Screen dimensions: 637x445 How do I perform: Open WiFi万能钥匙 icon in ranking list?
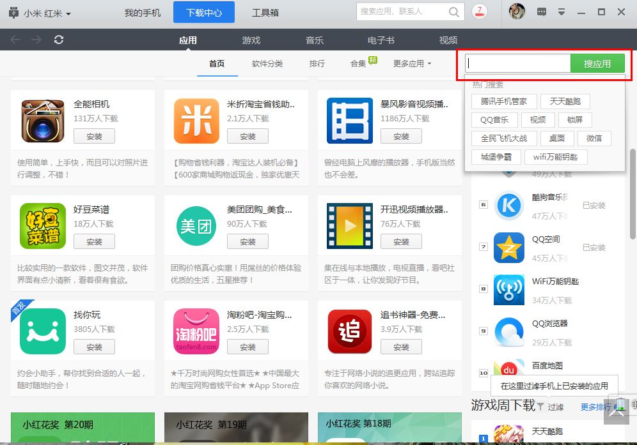[509, 290]
